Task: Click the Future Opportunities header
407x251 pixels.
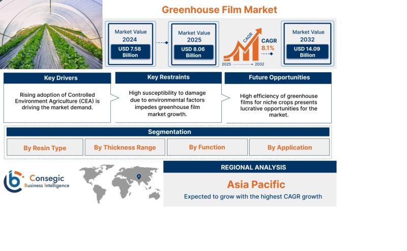Action: click(278, 77)
